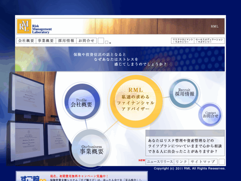The width and height of the screenshot is (241, 181).
Task: Open the 会社概要 nav menu item
Action: [x=26, y=41]
